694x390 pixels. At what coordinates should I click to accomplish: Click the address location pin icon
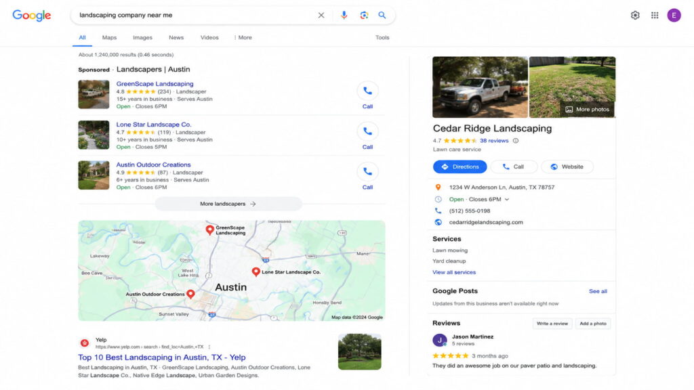point(438,187)
